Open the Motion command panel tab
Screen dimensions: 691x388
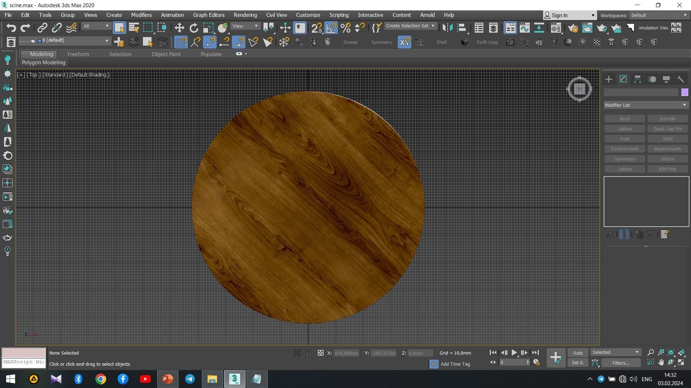click(x=652, y=79)
